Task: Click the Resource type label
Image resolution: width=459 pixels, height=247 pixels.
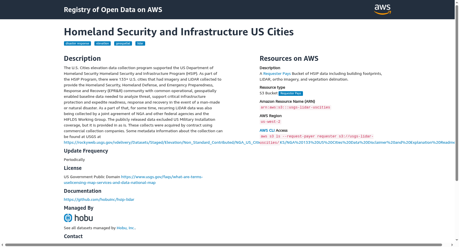Action: [272, 87]
